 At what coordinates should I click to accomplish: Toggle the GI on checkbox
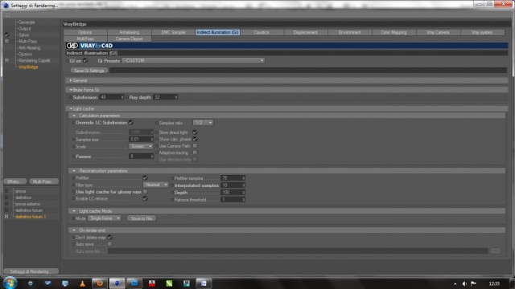pos(85,60)
